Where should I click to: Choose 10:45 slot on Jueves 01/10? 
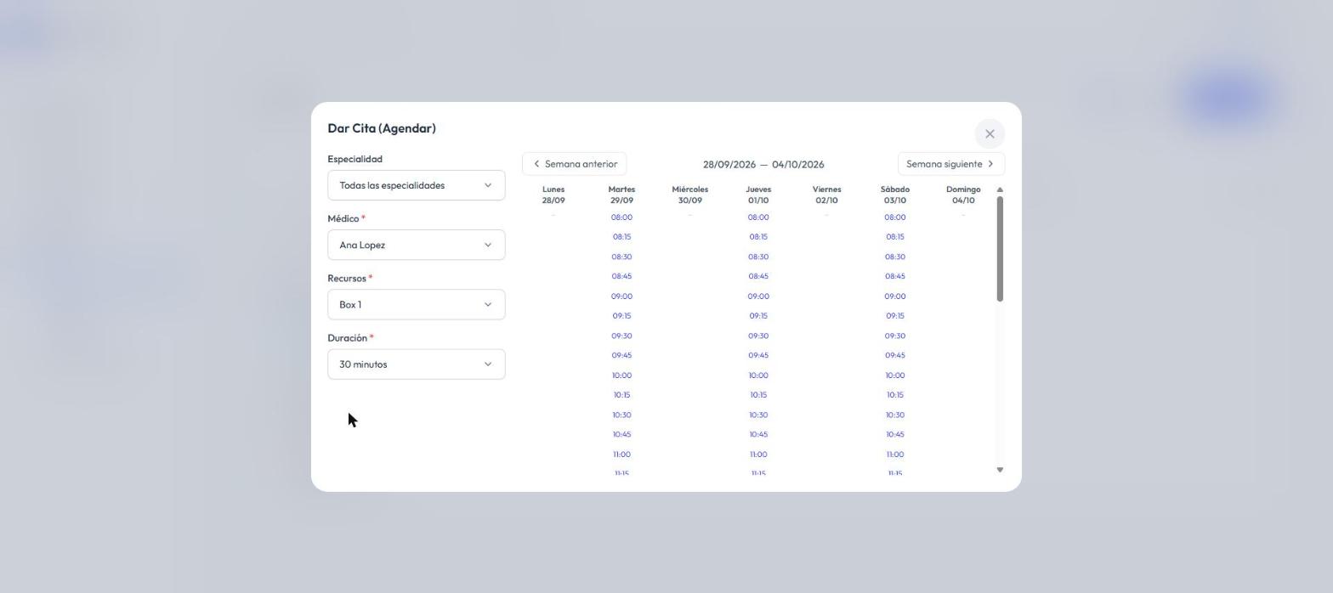point(758,434)
